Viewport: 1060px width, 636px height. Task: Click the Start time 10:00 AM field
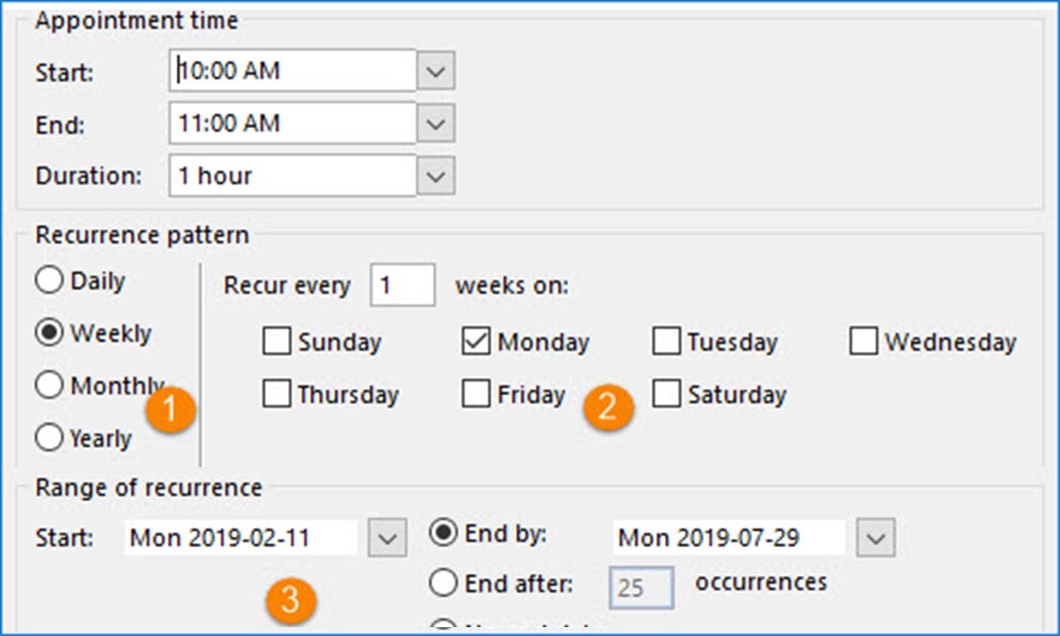pos(291,71)
